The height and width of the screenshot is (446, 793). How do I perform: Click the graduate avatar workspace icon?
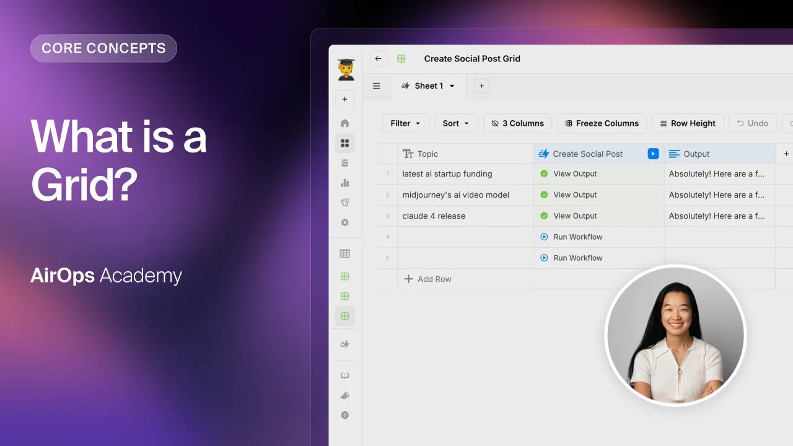coord(345,69)
